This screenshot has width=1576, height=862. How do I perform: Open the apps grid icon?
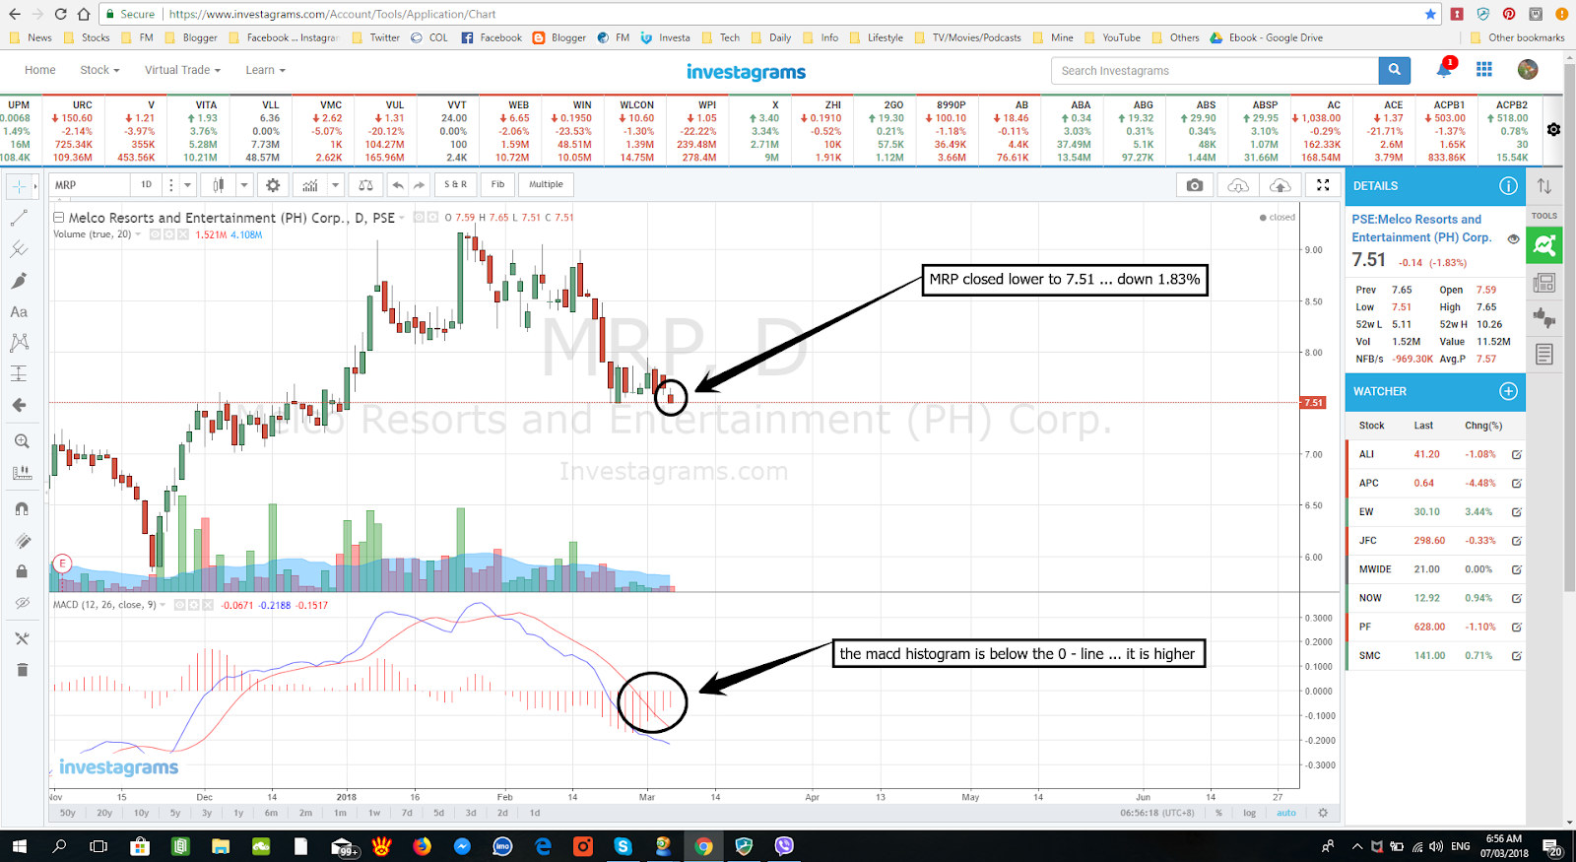pos(1484,69)
